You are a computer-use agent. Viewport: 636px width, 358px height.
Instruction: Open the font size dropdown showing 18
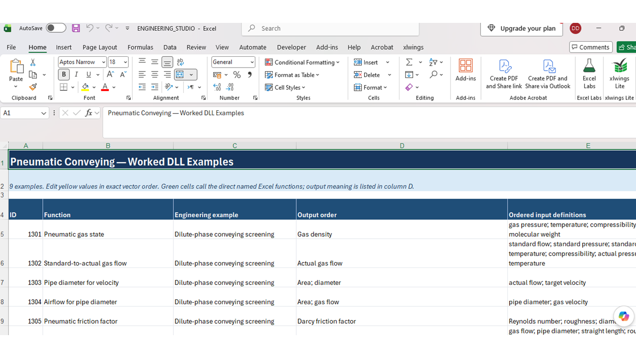click(125, 62)
